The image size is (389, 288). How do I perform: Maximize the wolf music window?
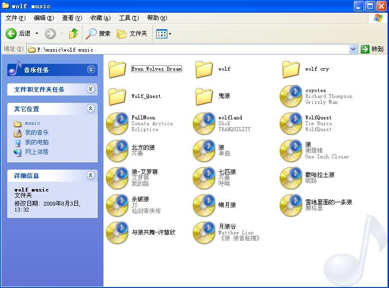click(x=370, y=6)
